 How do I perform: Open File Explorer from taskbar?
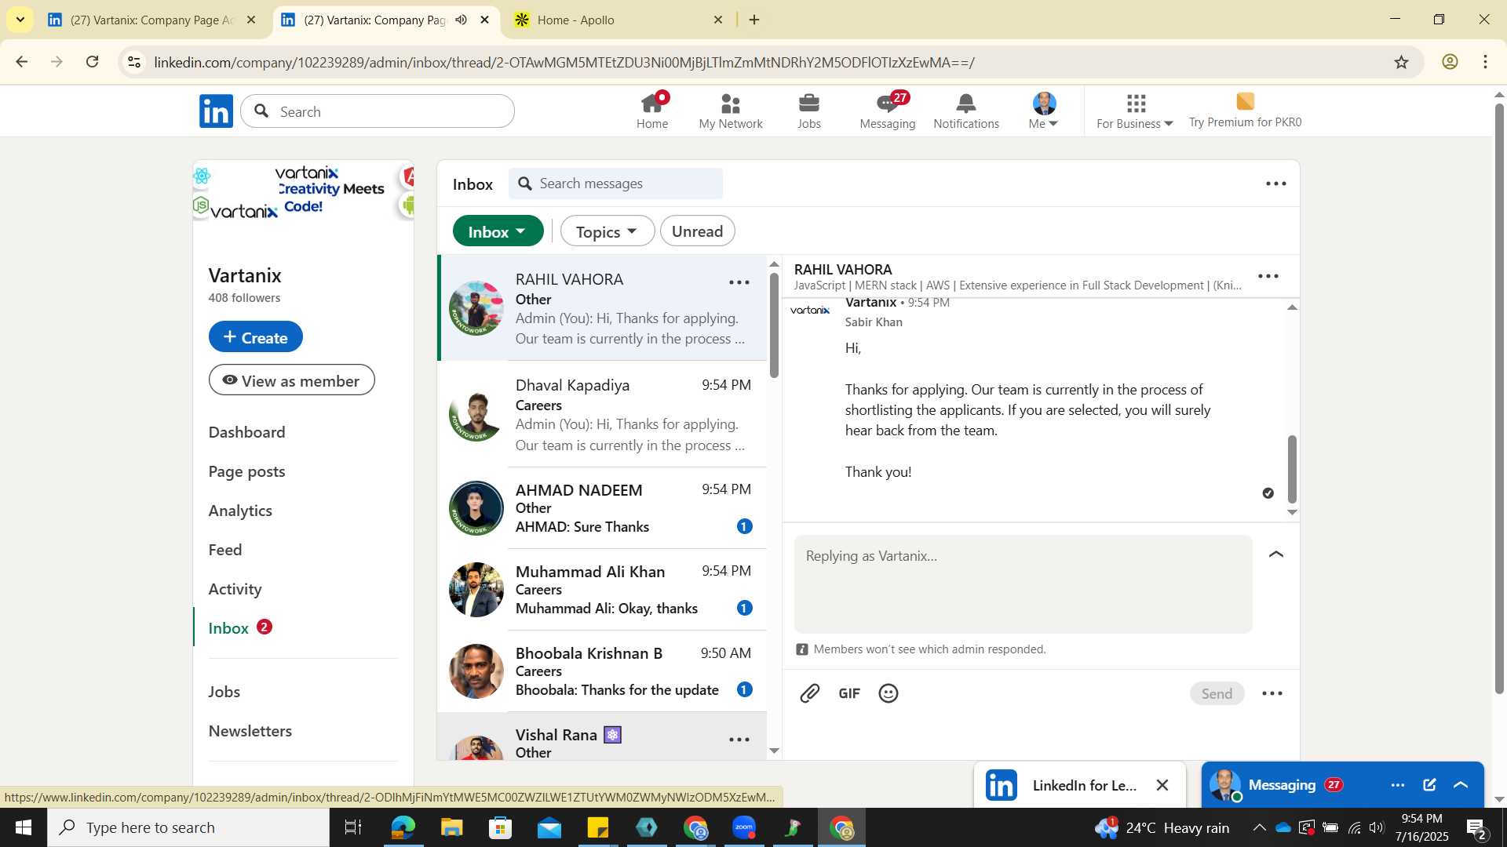tap(452, 827)
